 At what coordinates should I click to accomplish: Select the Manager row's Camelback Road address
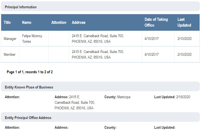(x=98, y=39)
